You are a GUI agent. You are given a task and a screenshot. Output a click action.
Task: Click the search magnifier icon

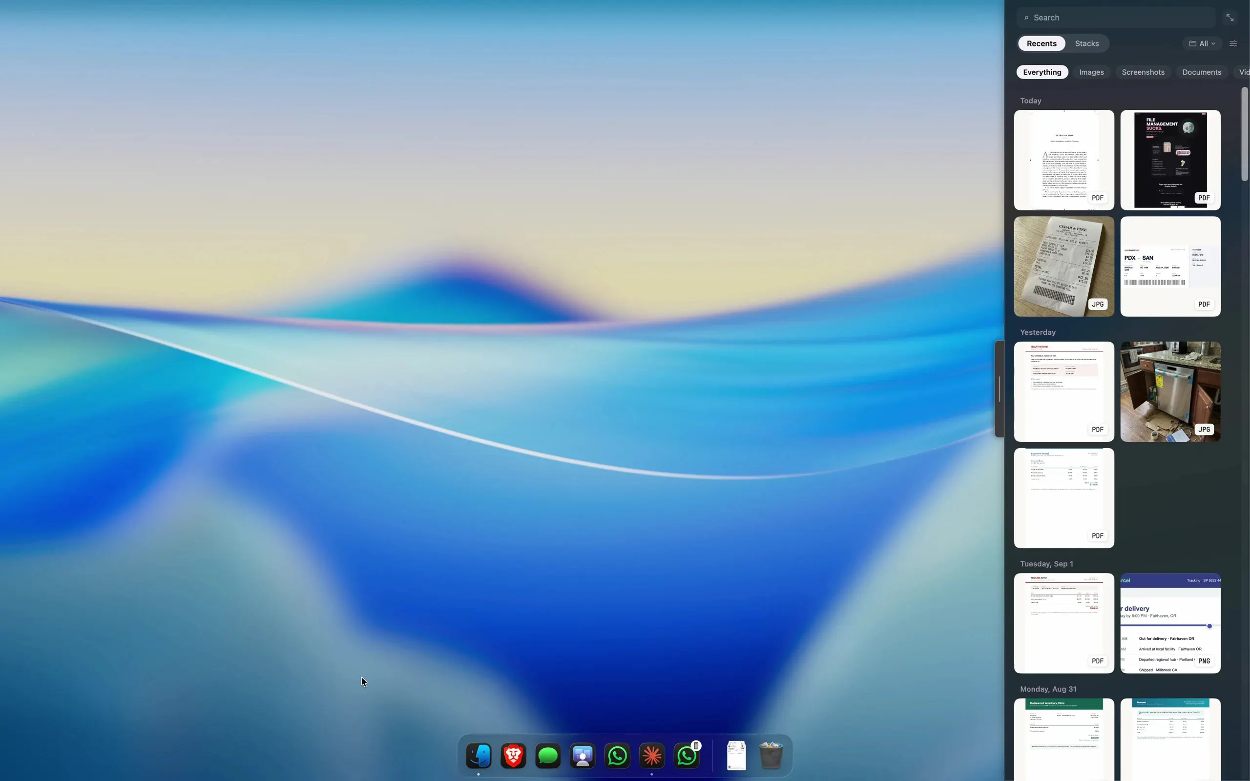[1026, 18]
